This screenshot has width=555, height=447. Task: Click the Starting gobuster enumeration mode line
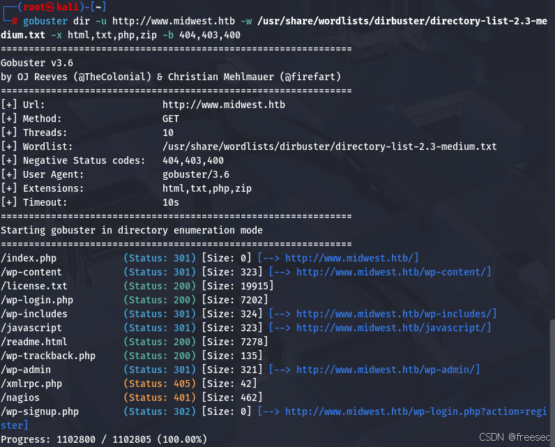point(132,230)
